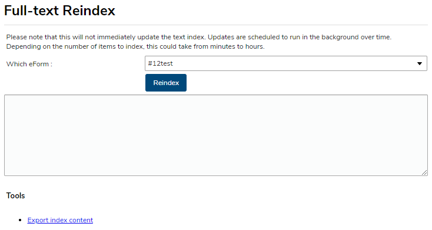
Task: Open the Export index content link
Action: (60, 220)
